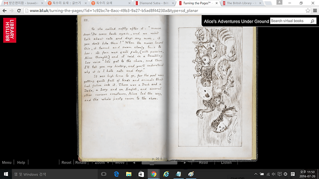
Task: Open Internet Explorer from the taskbar
Action: click(x=166, y=174)
